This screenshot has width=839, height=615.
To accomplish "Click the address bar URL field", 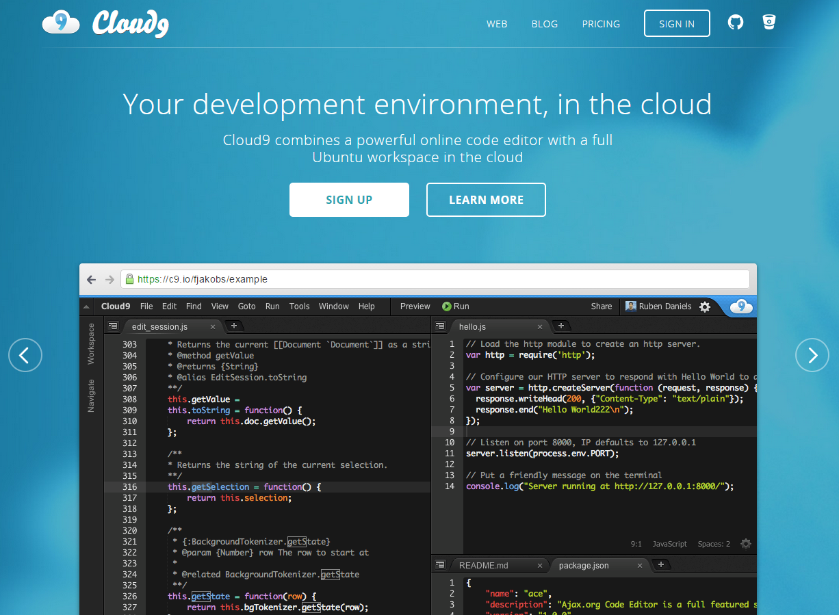I will (435, 279).
